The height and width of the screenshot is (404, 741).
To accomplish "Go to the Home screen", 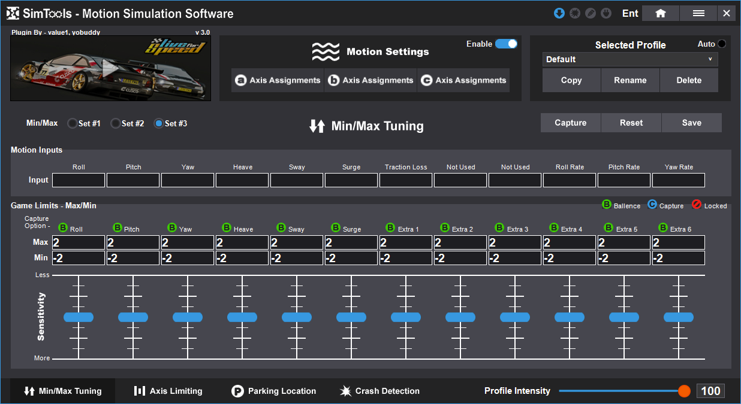I will click(660, 13).
